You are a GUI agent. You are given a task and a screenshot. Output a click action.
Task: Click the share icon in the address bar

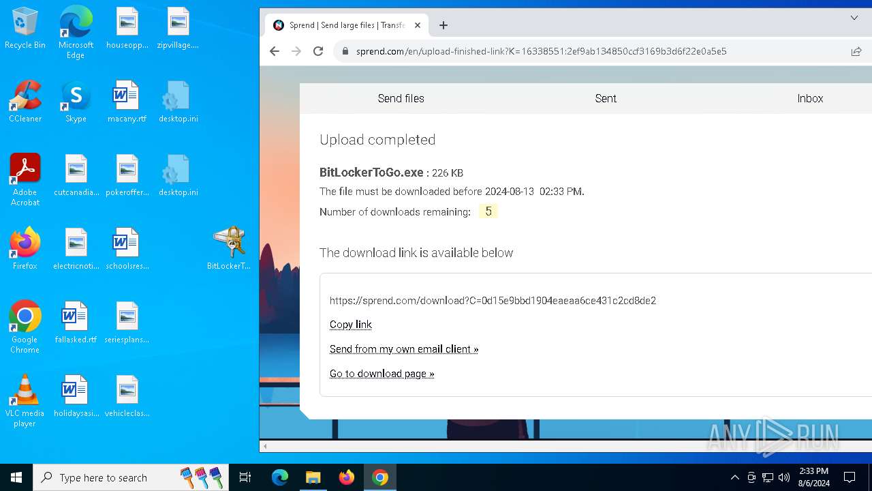point(856,51)
